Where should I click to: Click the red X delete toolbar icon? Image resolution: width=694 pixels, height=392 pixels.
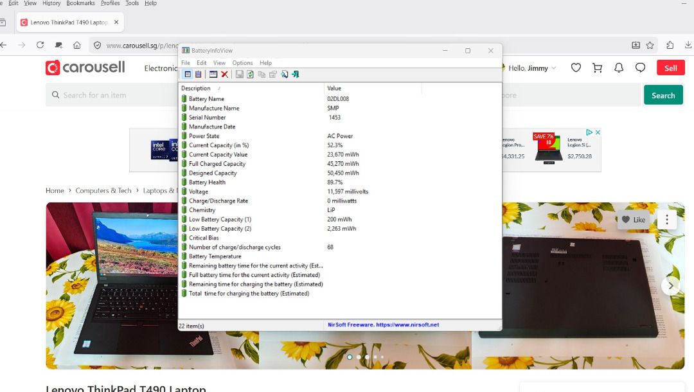(224, 75)
